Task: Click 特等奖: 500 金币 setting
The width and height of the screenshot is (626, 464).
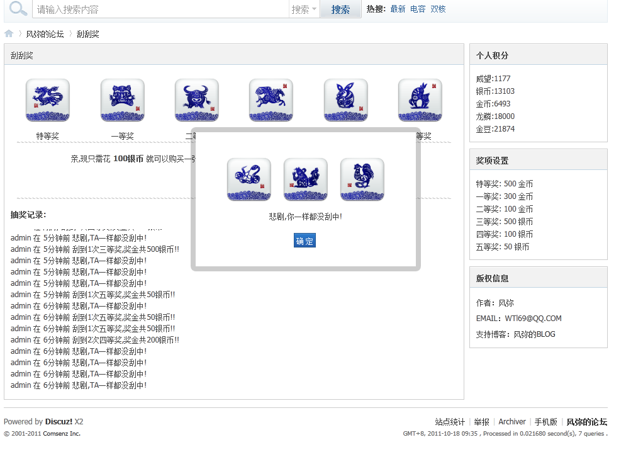Action: (504, 184)
